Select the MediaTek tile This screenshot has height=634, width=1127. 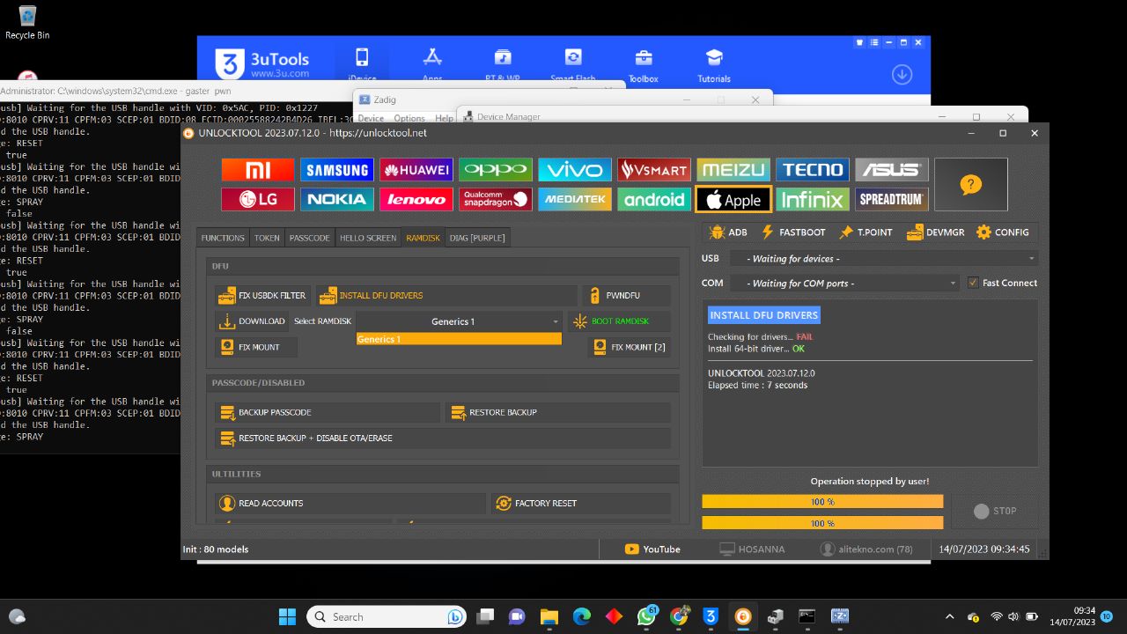pos(575,199)
